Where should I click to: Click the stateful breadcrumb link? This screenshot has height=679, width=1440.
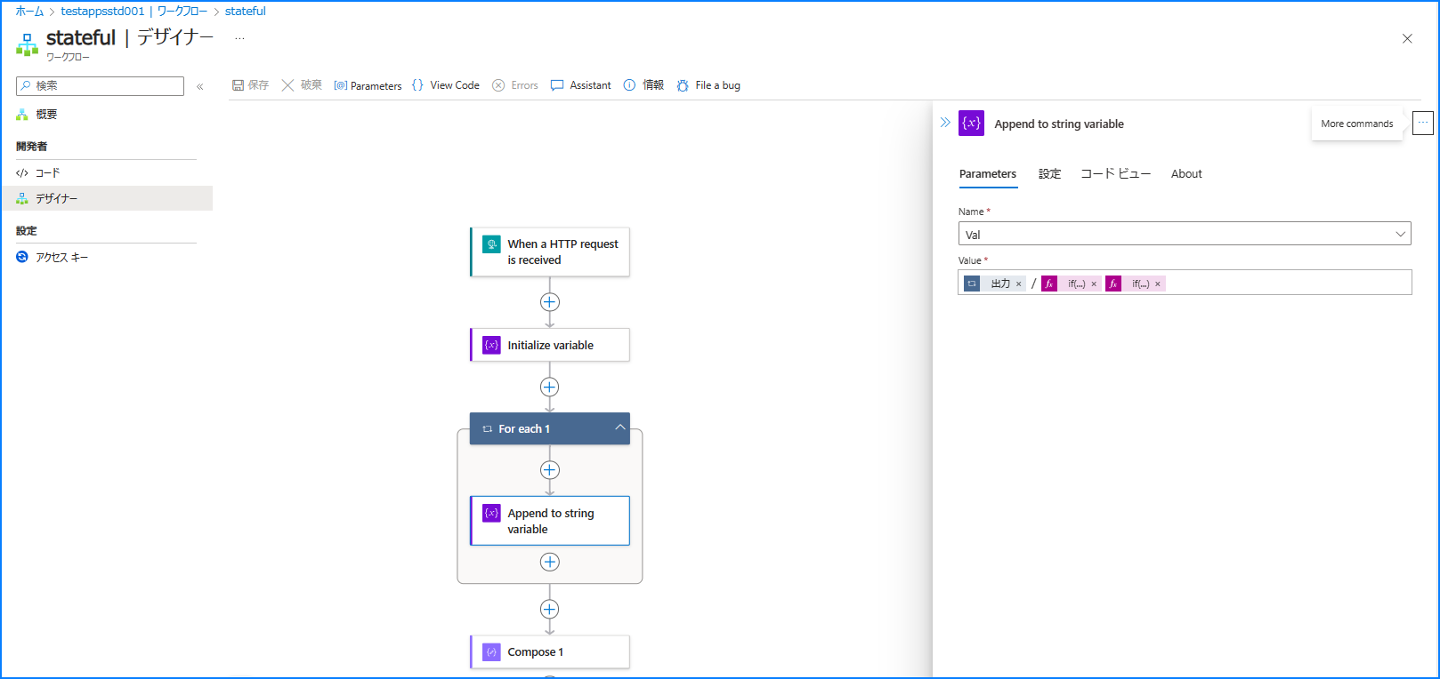246,11
